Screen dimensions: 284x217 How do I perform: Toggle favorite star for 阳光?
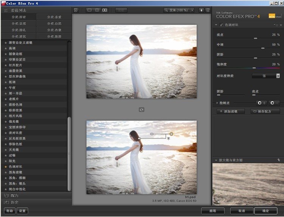pyautogui.click(x=6, y=161)
